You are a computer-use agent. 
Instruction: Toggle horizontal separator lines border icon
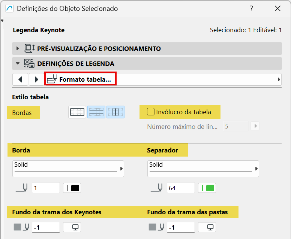point(96,112)
